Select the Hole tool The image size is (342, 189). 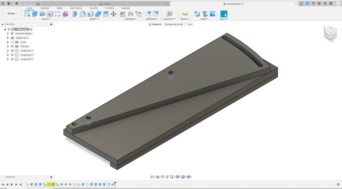coord(50,14)
